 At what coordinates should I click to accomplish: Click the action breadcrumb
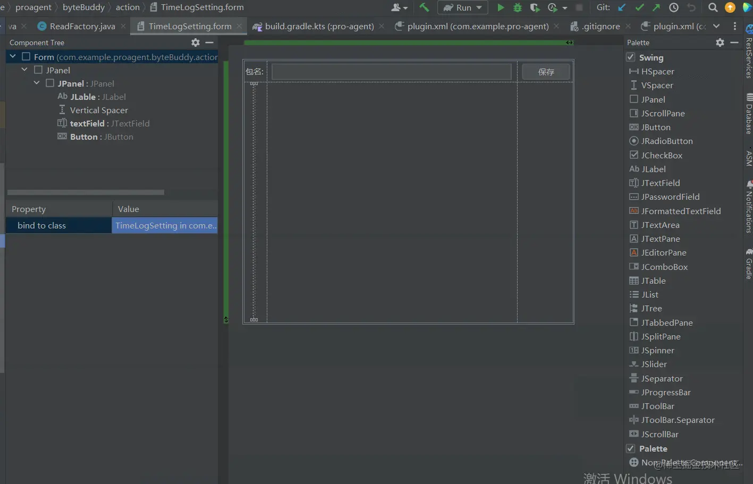128,7
